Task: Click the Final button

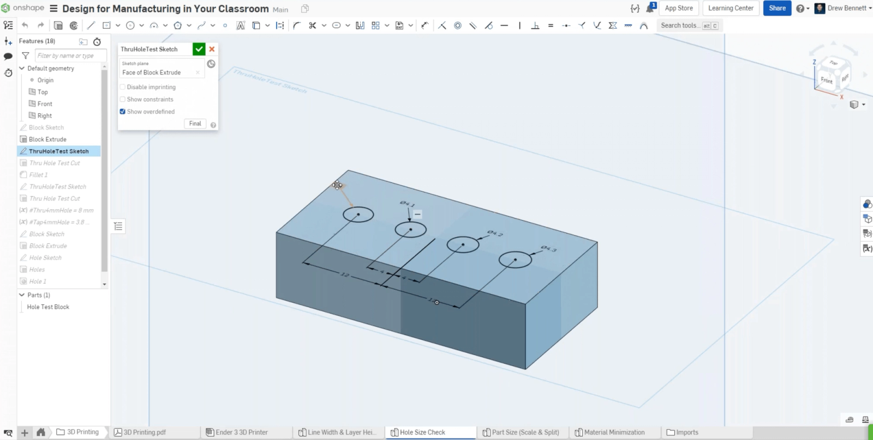Action: coord(195,124)
